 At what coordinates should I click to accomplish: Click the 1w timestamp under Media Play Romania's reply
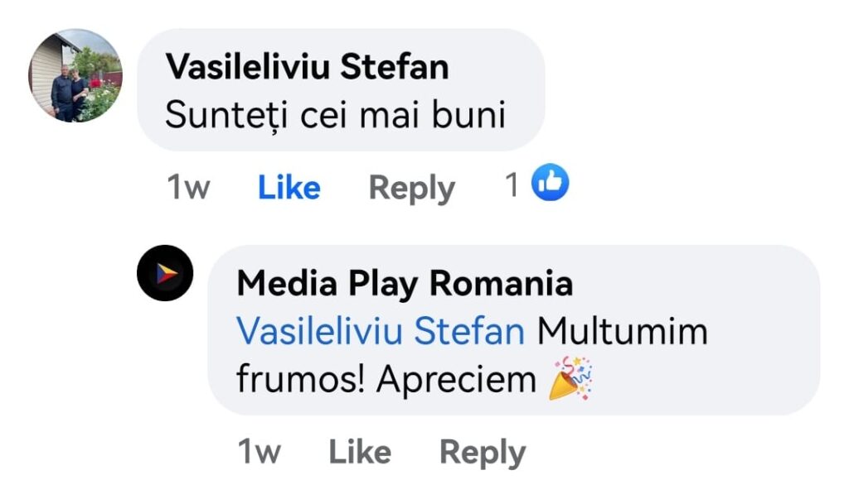(259, 452)
